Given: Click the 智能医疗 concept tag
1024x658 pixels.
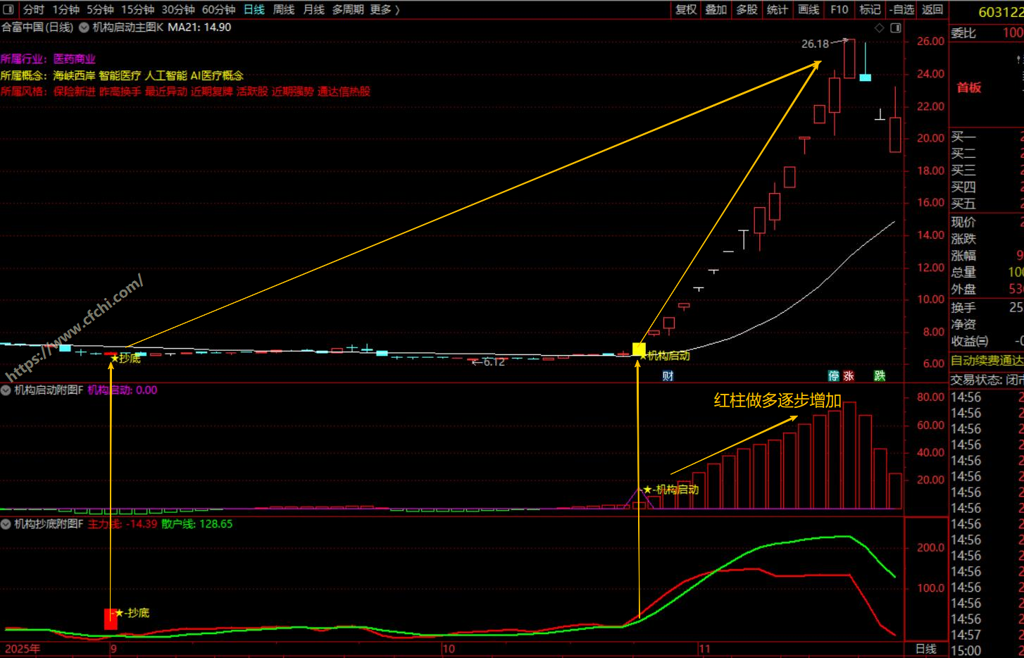Looking at the screenshot, I should pos(120,75).
